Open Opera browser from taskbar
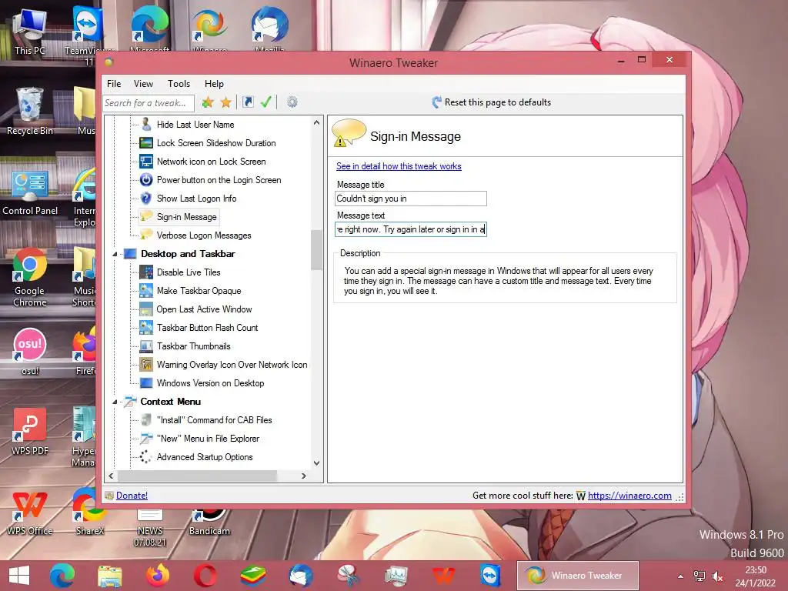Screen dimensions: 788x591 (x=205, y=576)
